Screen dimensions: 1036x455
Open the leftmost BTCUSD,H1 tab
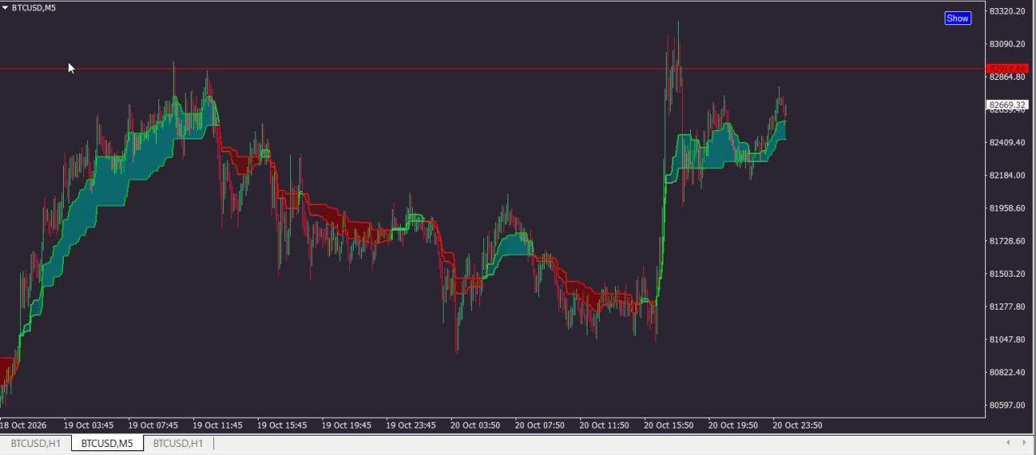(x=36, y=443)
